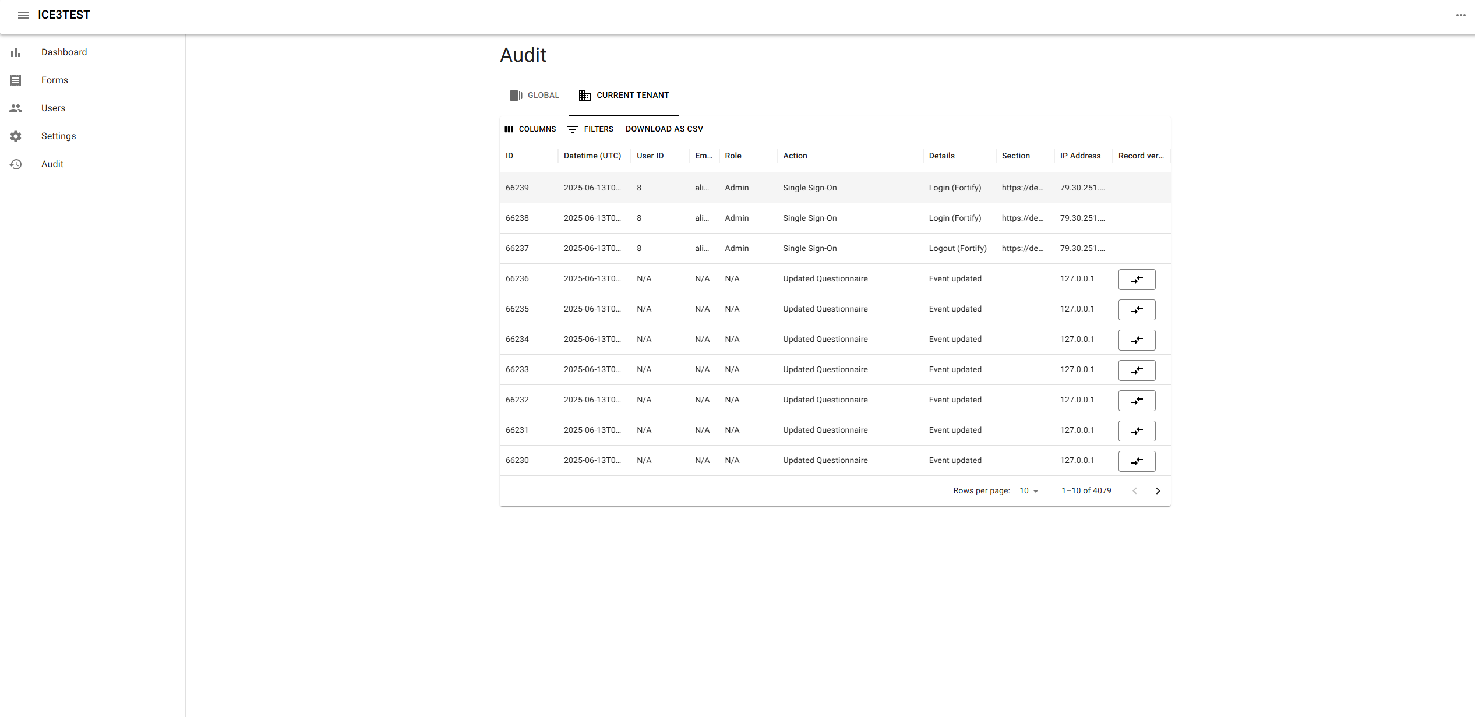
Task: Click Download as CSV button
Action: point(664,129)
